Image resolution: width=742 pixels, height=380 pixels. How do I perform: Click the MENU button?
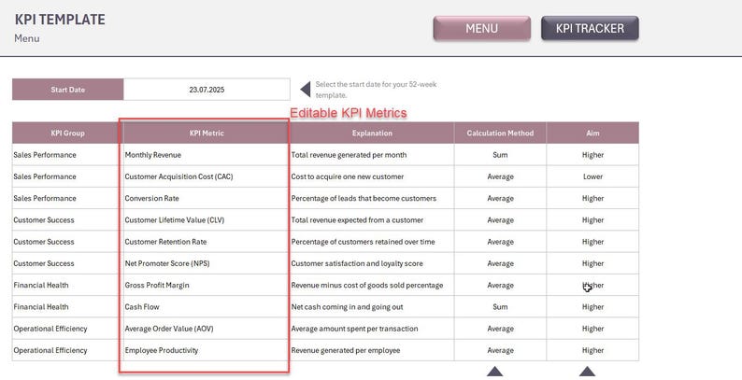[481, 28]
